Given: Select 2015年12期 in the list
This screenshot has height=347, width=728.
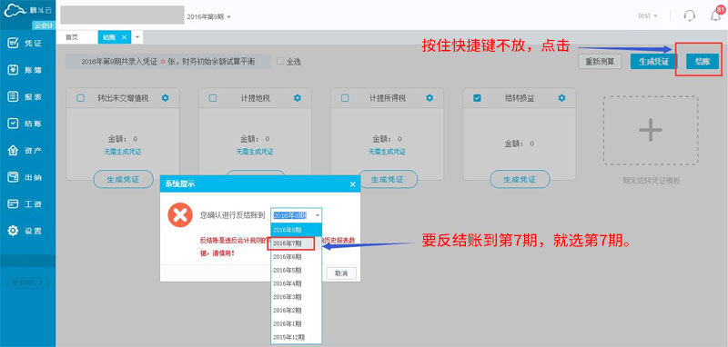Looking at the screenshot, I should pyautogui.click(x=297, y=337).
